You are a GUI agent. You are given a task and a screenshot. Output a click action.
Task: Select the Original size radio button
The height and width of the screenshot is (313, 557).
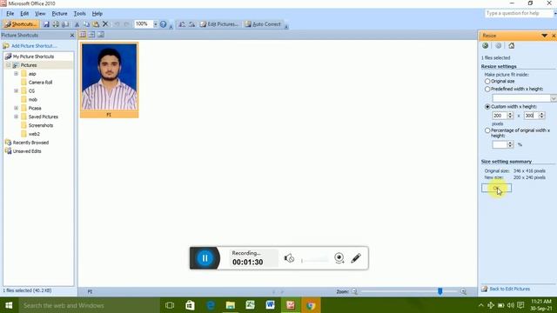tap(487, 81)
